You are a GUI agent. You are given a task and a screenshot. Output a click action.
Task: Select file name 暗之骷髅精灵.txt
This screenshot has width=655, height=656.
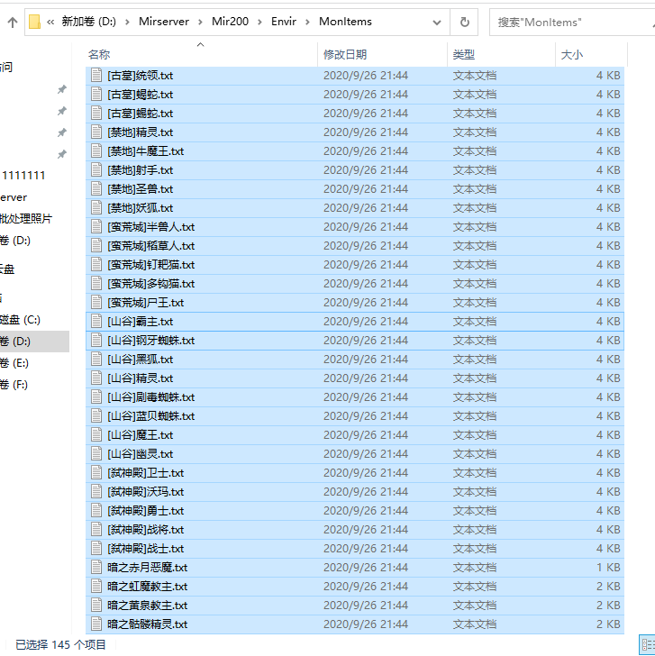[147, 624]
